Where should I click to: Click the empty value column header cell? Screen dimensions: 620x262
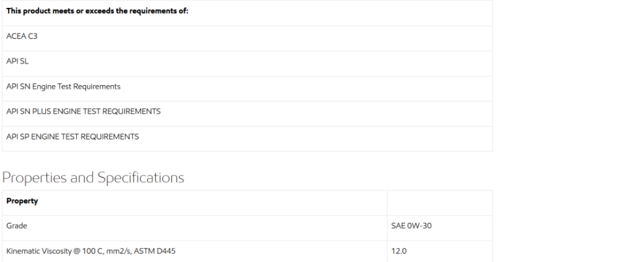(x=439, y=203)
